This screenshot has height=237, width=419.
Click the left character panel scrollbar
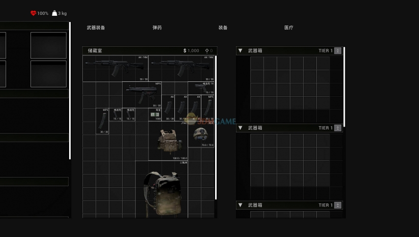click(x=70, y=91)
